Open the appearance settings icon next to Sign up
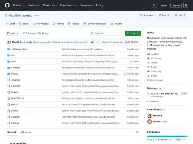Viewport: 193px width, 144px height. pos(186,5)
